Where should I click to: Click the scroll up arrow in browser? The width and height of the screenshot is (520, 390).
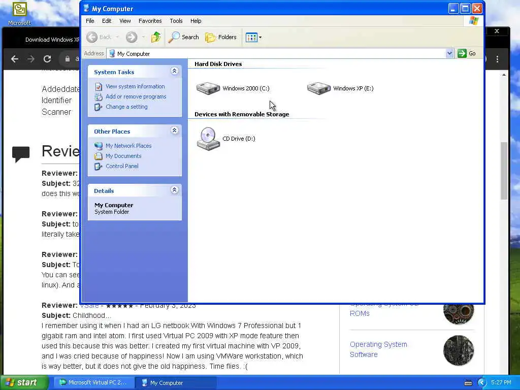pos(504,75)
